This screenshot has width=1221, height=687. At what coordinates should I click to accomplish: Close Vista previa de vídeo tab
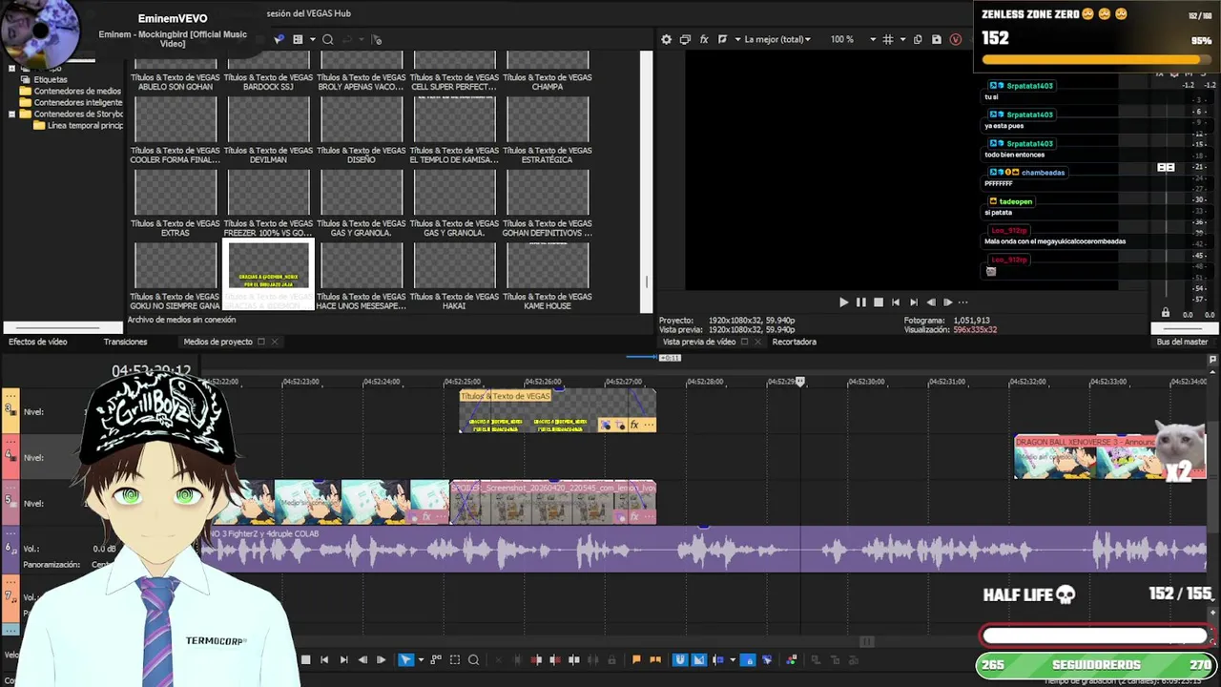pyautogui.click(x=757, y=342)
